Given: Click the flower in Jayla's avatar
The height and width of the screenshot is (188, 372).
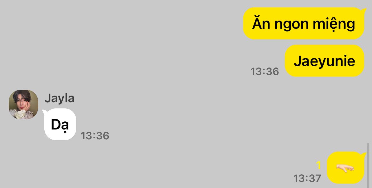Looking at the screenshot, I should click(x=21, y=114).
